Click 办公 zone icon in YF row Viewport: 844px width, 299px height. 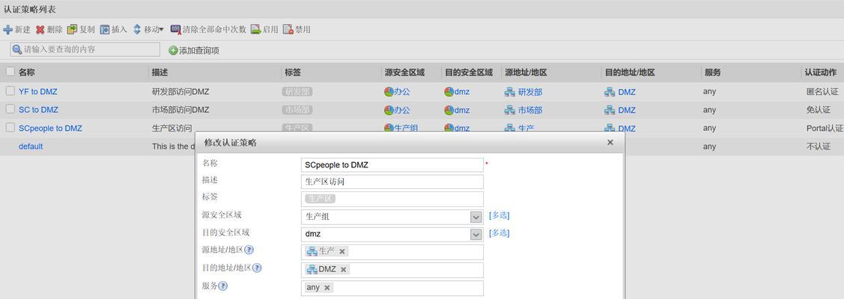[389, 92]
